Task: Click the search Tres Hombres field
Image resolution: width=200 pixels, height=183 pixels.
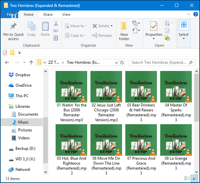Action: coord(162,62)
